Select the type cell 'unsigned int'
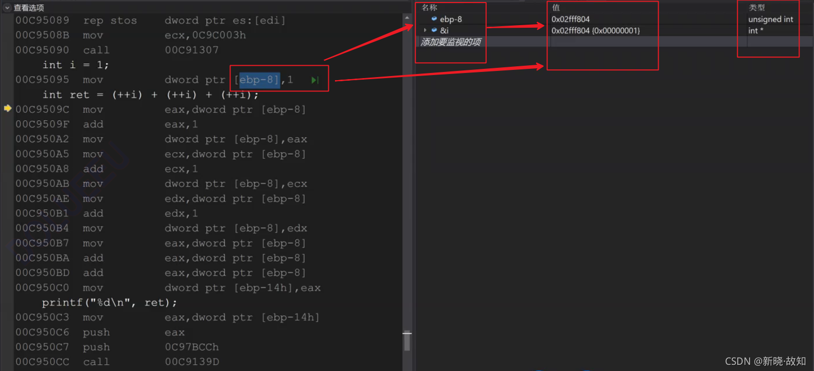814x371 pixels. 771,19
